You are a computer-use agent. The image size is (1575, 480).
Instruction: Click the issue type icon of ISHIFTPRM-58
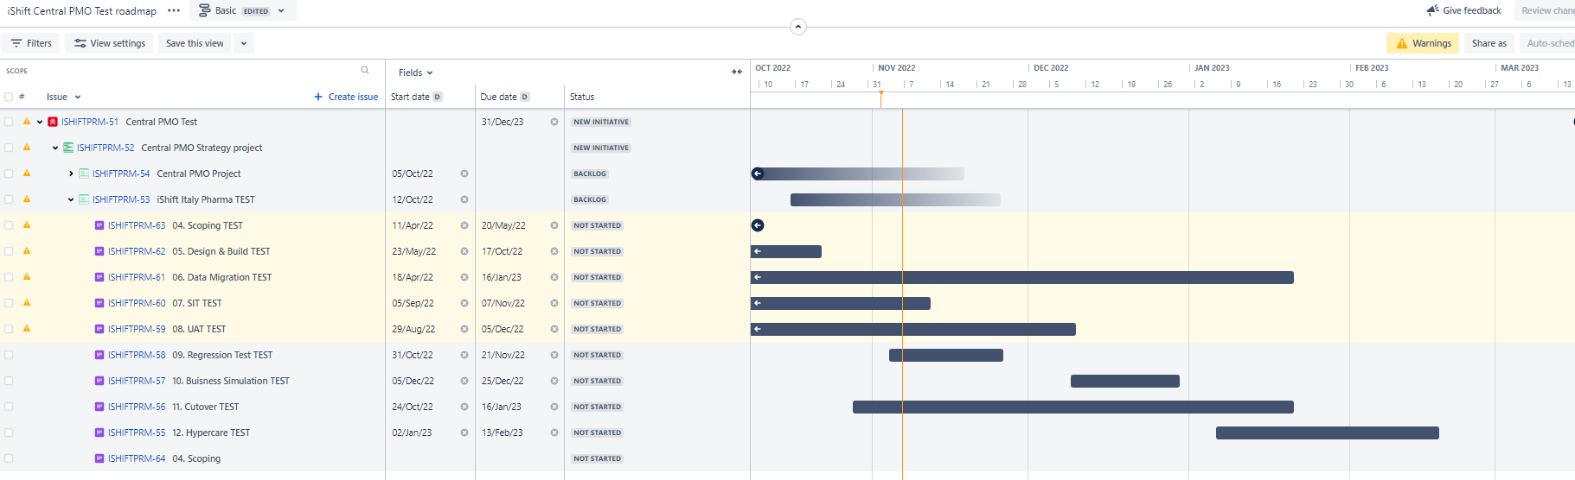click(x=99, y=355)
